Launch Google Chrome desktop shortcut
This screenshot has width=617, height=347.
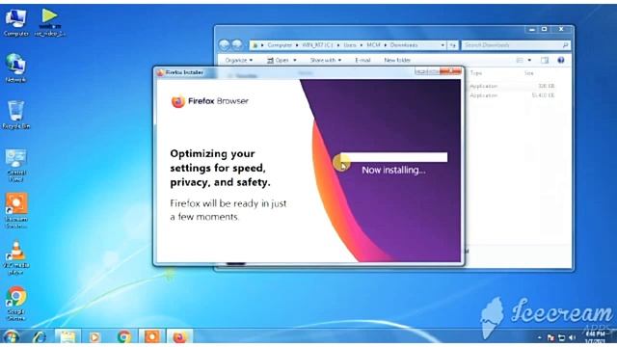[x=16, y=304]
